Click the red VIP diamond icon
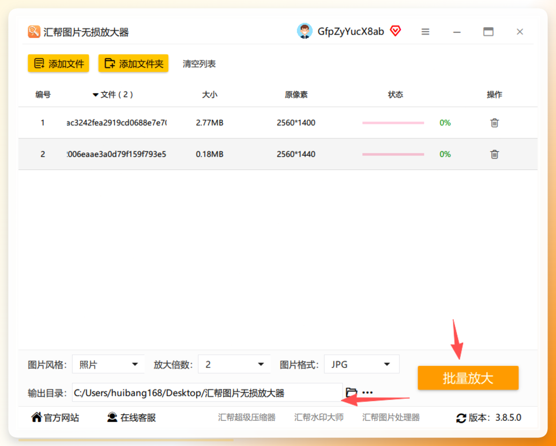The image size is (556, 446). (x=395, y=31)
